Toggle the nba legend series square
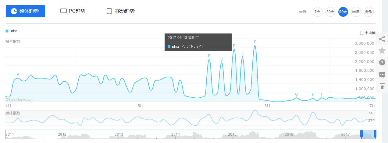Viewport: 388px width, 143px height. [x=7, y=31]
